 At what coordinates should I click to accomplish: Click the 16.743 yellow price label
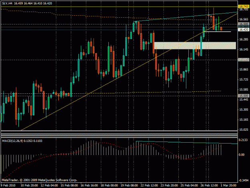coord(244,6)
